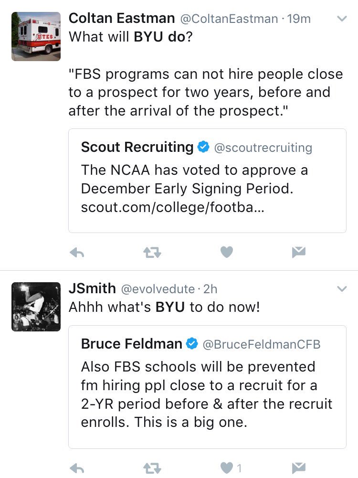The width and height of the screenshot is (358, 478).
Task: Reply to JSmith's tweet
Action: pyautogui.click(x=77, y=467)
